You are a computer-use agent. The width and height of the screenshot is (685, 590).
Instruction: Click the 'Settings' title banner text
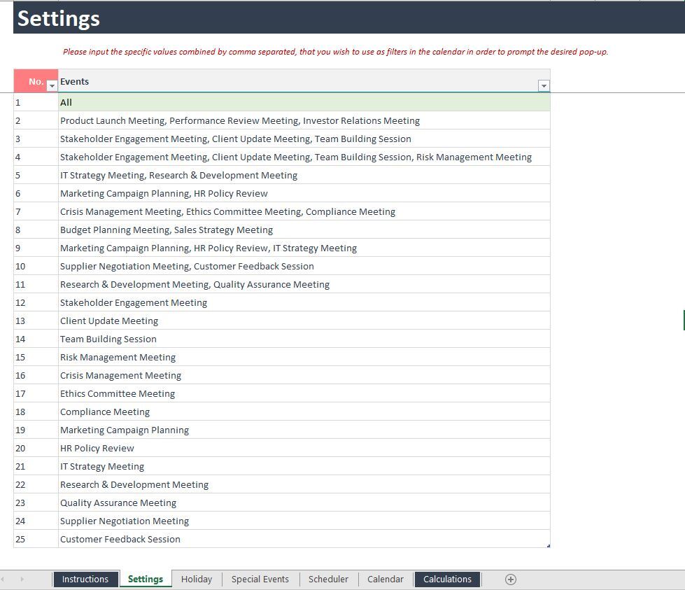click(59, 19)
